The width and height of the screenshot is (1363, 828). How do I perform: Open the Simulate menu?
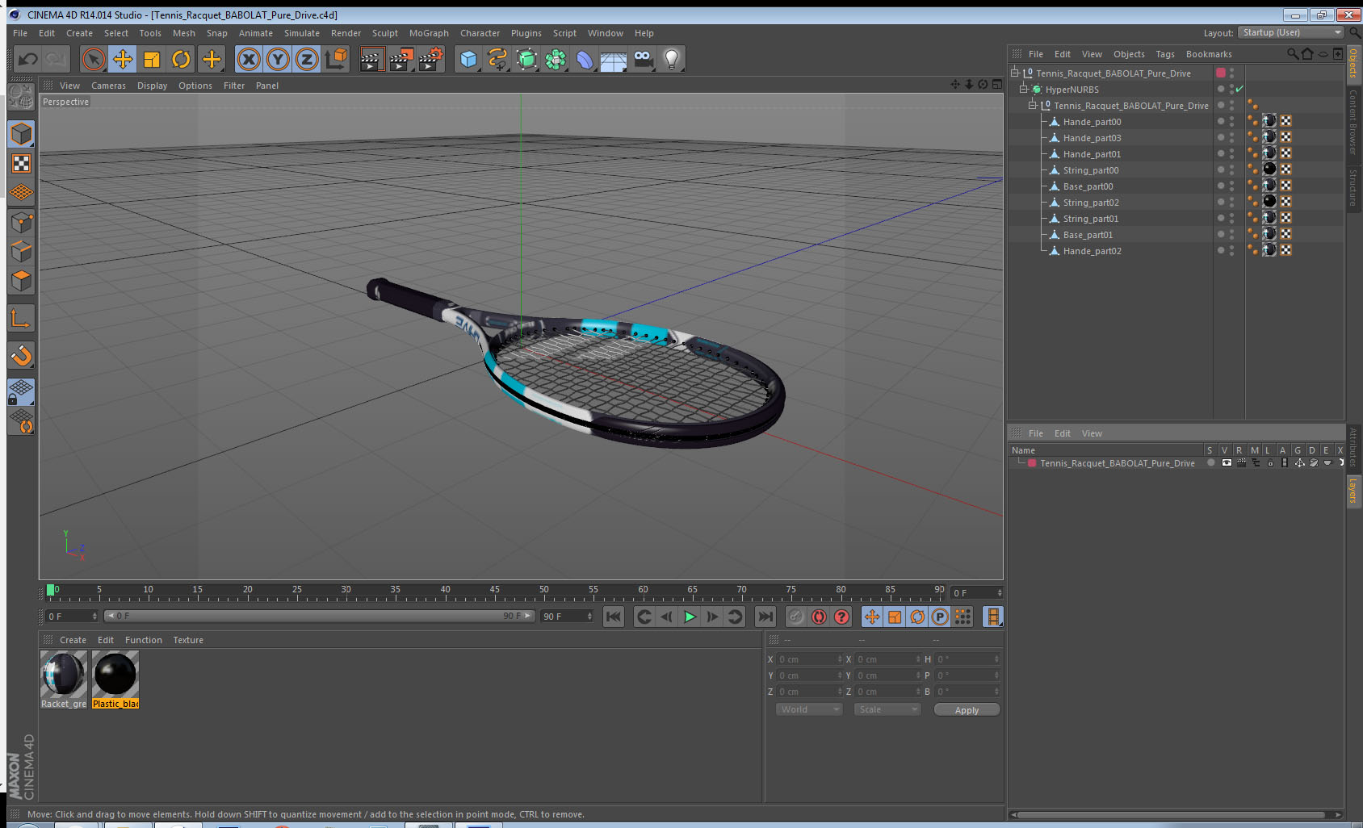tap(301, 33)
